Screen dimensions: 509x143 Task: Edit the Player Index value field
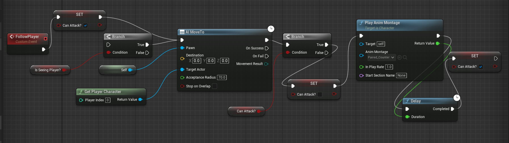[108, 100]
